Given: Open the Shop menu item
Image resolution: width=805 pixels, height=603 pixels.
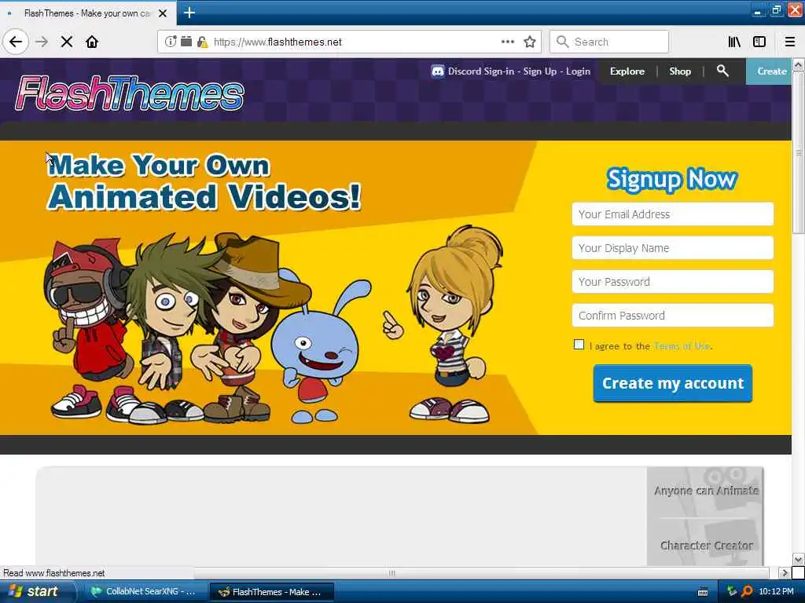Looking at the screenshot, I should 680,71.
